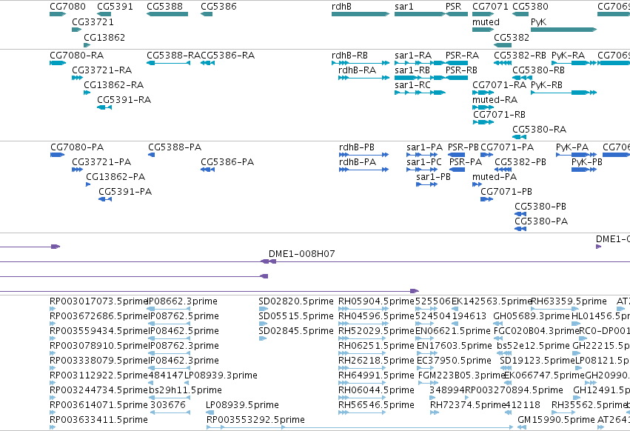Click the muted-RA transcript label

[495, 100]
